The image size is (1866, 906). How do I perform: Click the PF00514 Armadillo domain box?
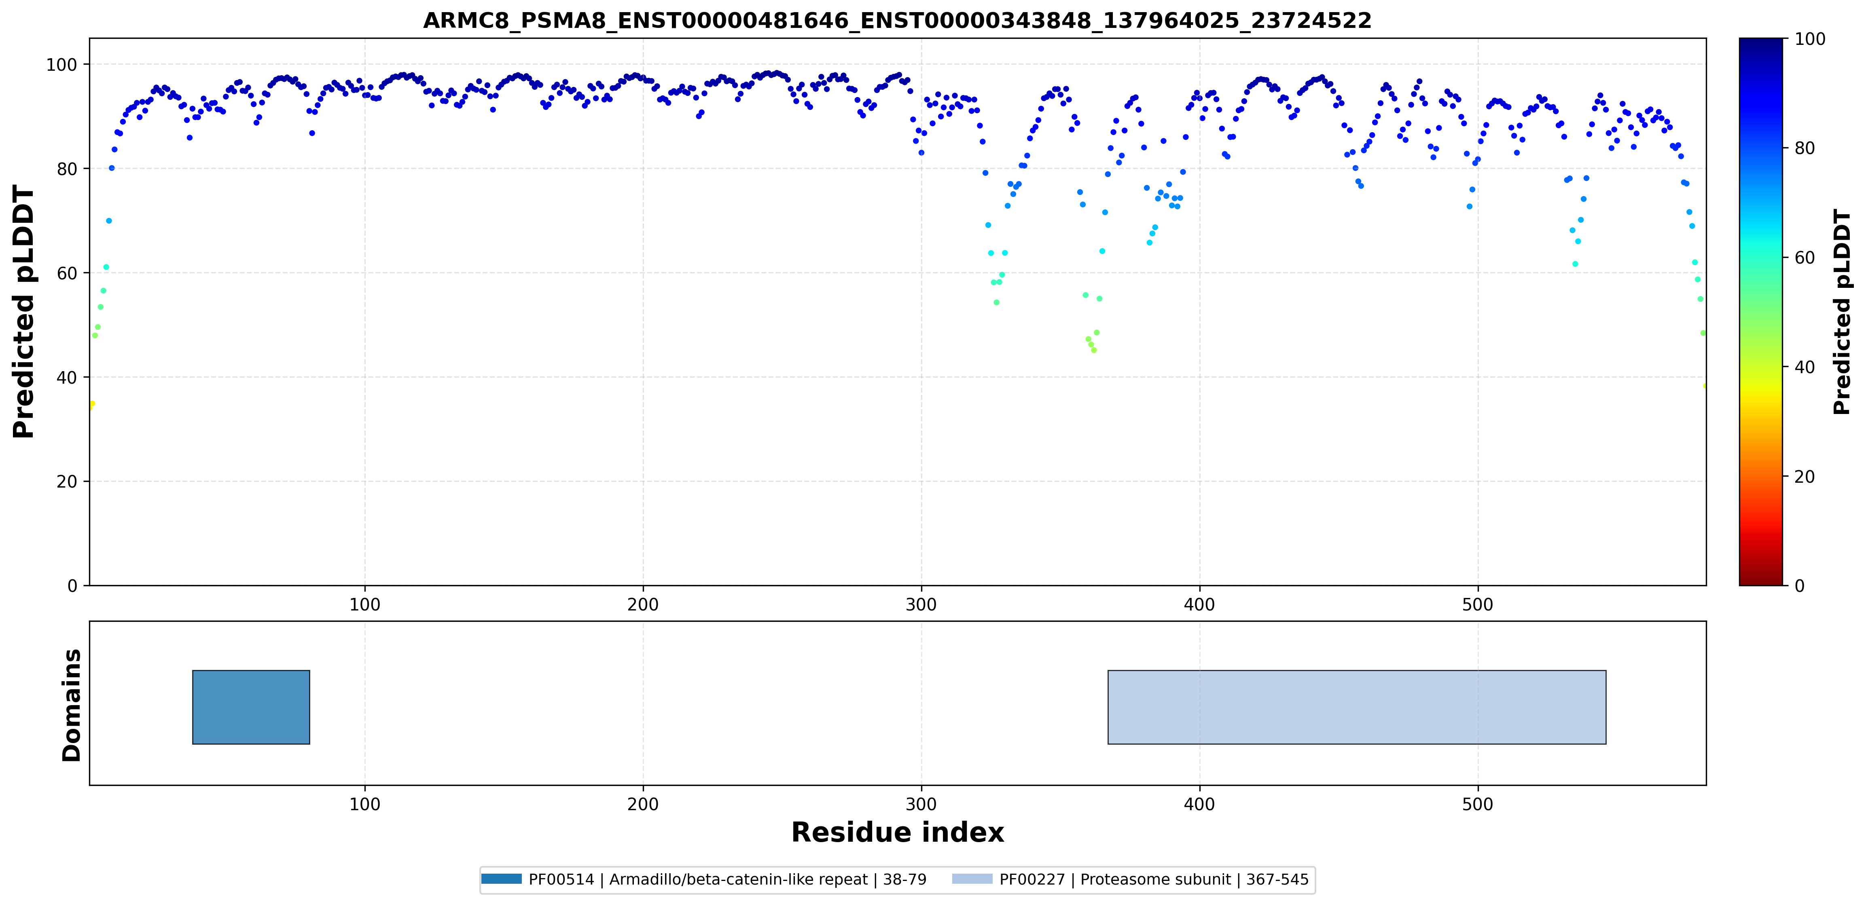coord(251,707)
